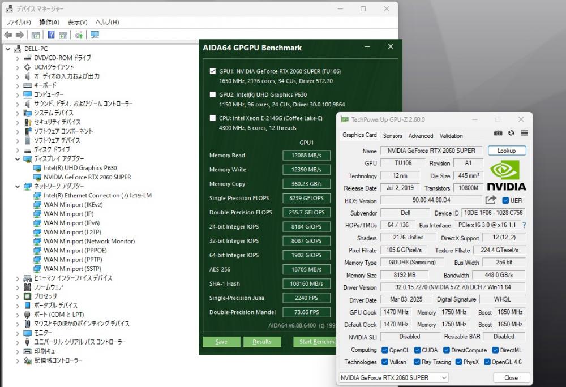The image size is (566, 387).
Task: Click the update driver toolbar icon
Action: point(79,35)
